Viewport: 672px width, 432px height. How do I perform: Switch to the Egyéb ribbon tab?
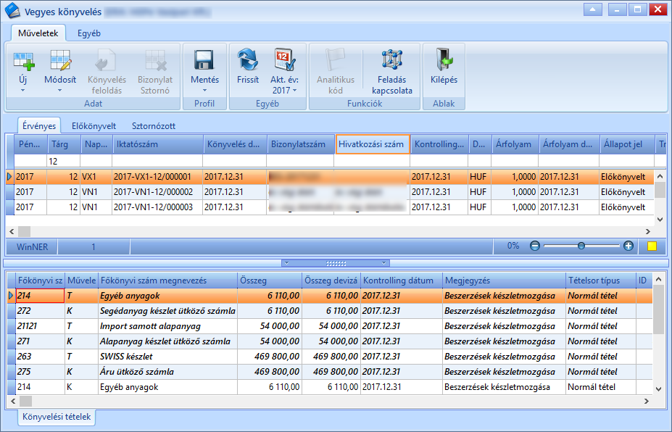click(89, 33)
